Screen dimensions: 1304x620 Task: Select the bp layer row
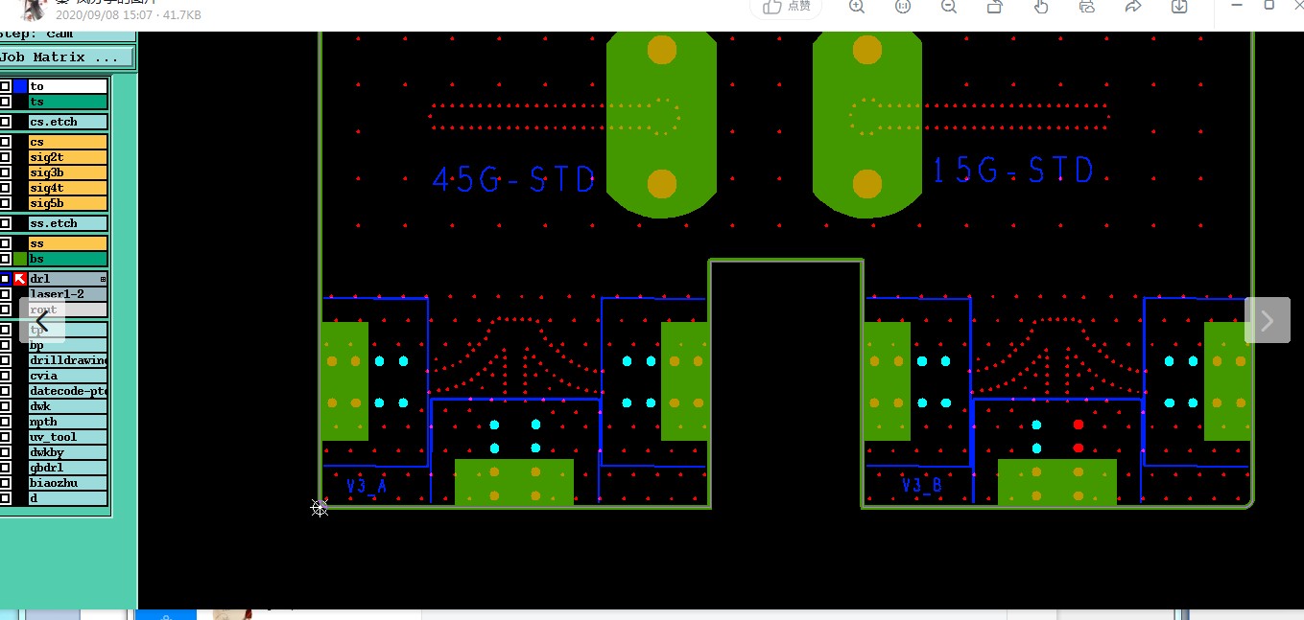pos(68,345)
